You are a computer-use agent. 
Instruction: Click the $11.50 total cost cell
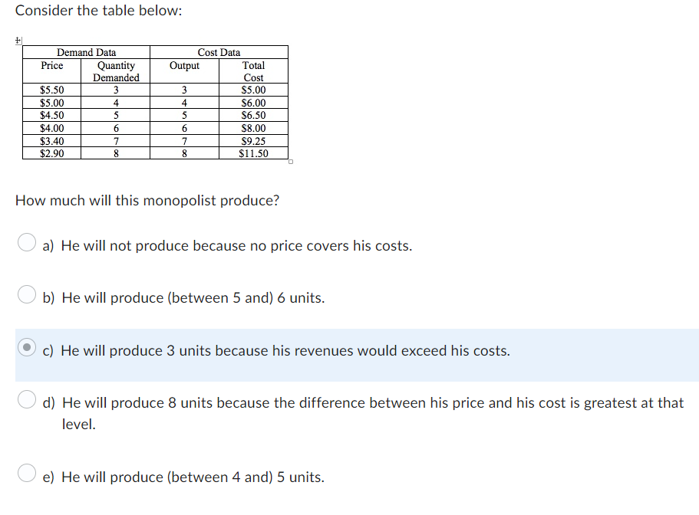click(x=254, y=153)
